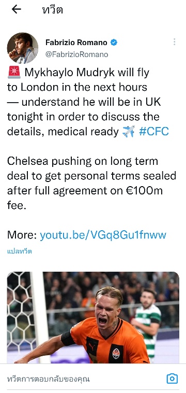Open the three-dot tweet options menu
The width and height of the screenshot is (186, 393).
point(174,42)
